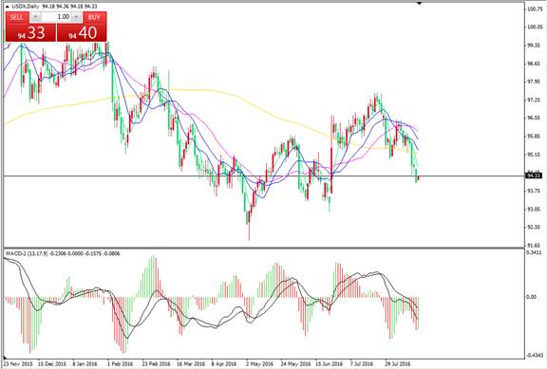
Task: Click the current price label 94.33 on scale
Action: [x=533, y=175]
